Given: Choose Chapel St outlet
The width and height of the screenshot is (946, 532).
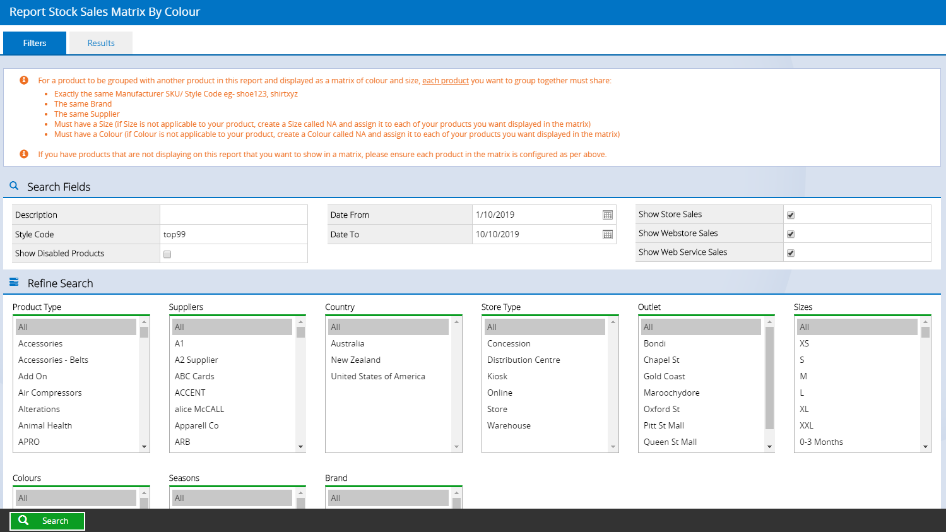Looking at the screenshot, I should tap(701, 360).
